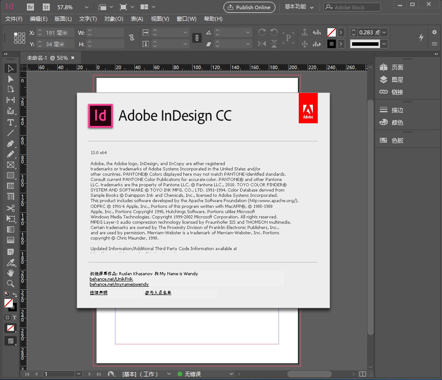Screen dimensions: 442x380
Task: Select the Gap tool
Action: tap(11, 100)
